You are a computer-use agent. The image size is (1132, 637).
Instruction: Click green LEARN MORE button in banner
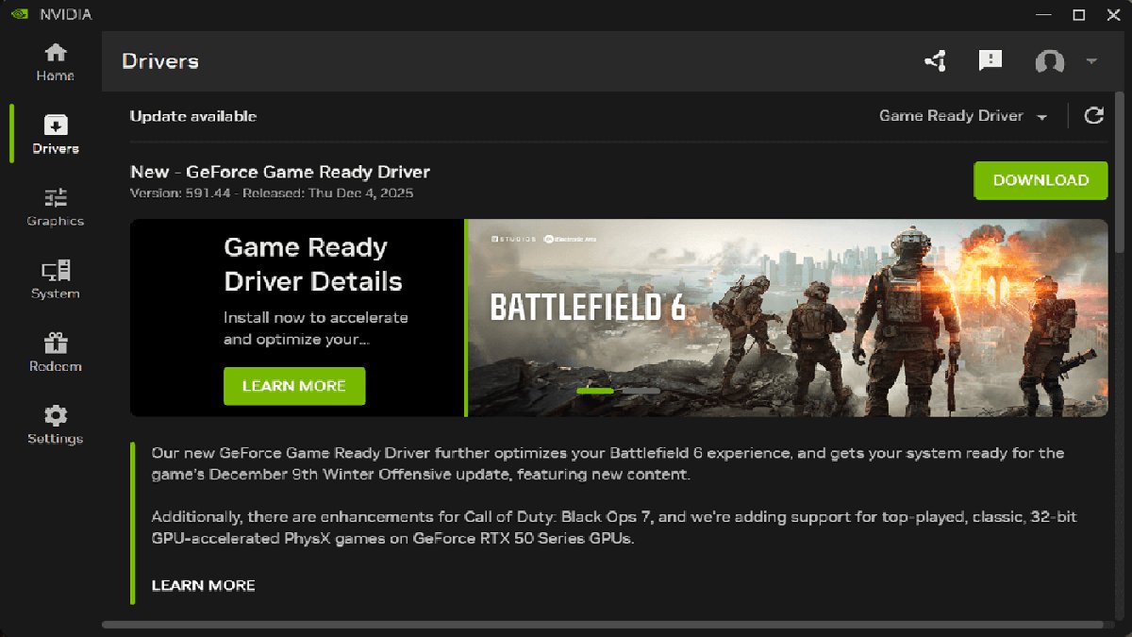294,386
